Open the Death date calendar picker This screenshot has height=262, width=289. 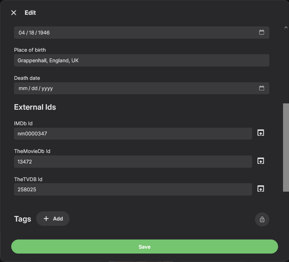click(262, 88)
